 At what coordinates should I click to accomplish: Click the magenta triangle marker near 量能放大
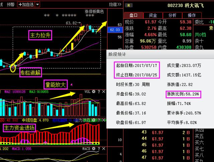(71, 85)
